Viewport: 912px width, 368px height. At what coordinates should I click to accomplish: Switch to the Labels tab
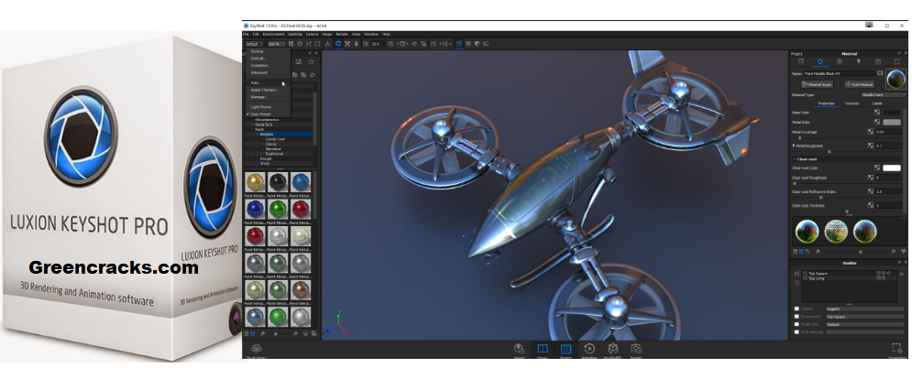pyautogui.click(x=876, y=103)
